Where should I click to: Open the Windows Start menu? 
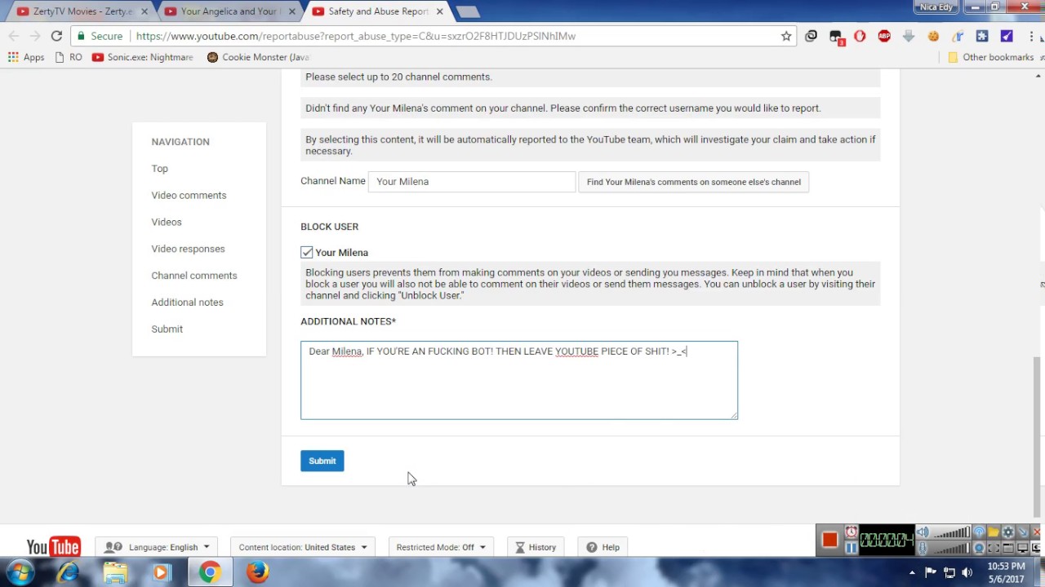[20, 572]
